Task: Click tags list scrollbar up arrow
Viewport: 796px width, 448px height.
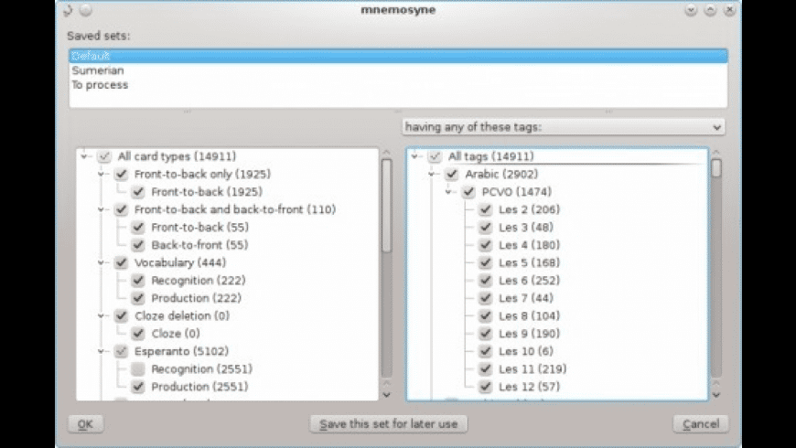Action: click(x=716, y=152)
